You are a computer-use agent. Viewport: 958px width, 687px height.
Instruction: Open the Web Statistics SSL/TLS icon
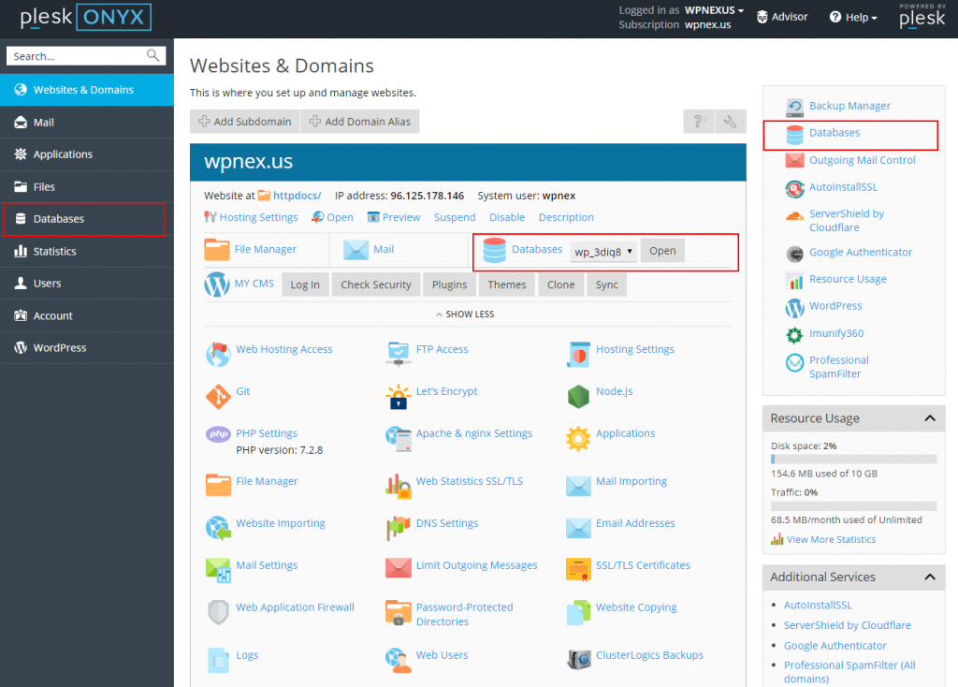398,487
